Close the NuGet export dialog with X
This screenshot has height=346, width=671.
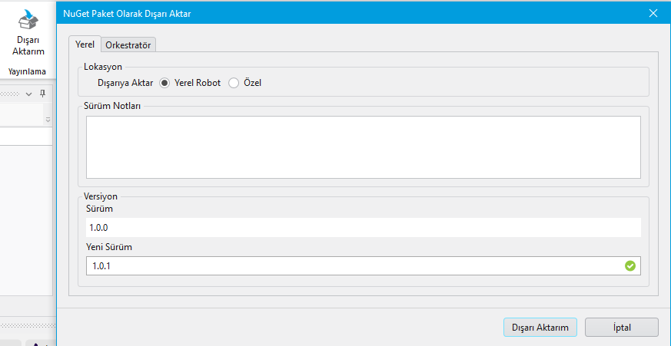click(653, 13)
